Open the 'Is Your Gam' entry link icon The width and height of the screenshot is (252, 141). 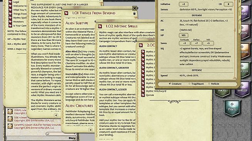click(x=10, y=25)
